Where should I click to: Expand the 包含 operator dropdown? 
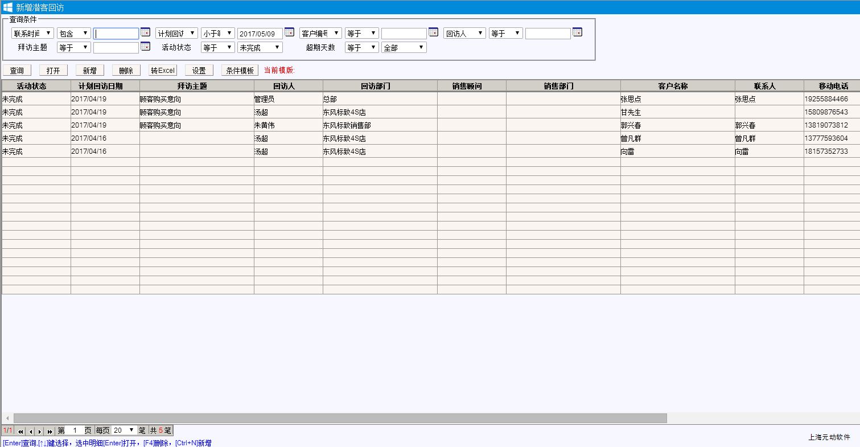click(73, 34)
